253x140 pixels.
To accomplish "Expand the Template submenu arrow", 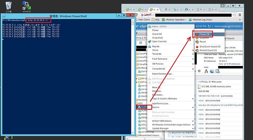I will coord(193,54).
